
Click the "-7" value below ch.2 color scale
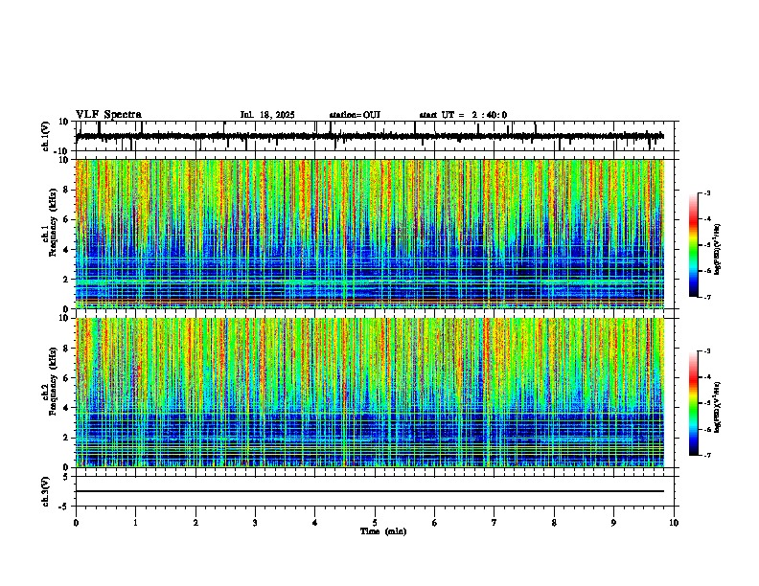pos(706,456)
